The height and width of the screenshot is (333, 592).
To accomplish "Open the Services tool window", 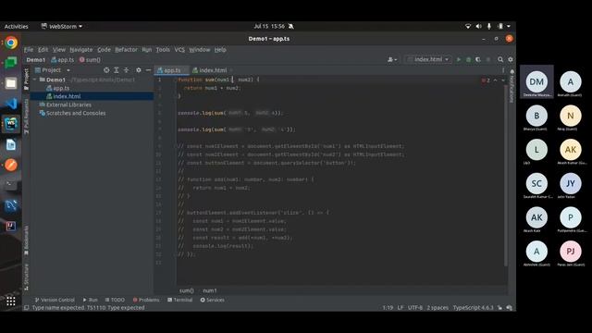I will [x=212, y=300].
